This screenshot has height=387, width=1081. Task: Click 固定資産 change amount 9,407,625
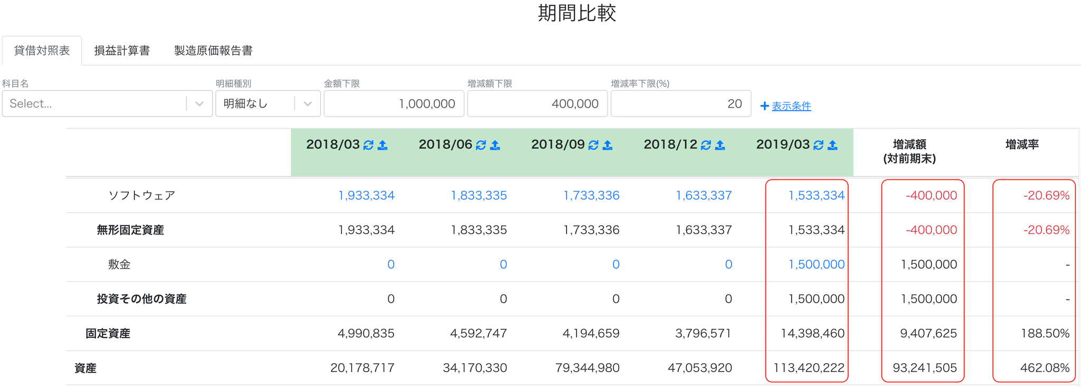pyautogui.click(x=928, y=334)
